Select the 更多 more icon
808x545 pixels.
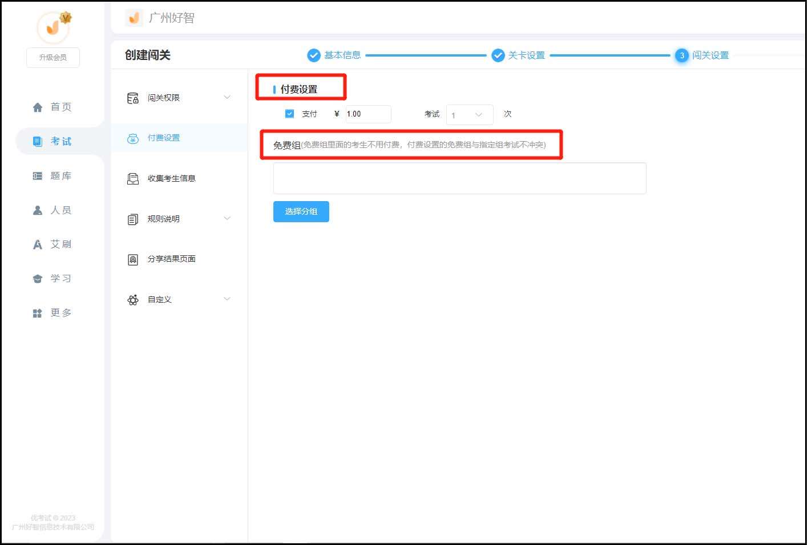pyautogui.click(x=36, y=312)
